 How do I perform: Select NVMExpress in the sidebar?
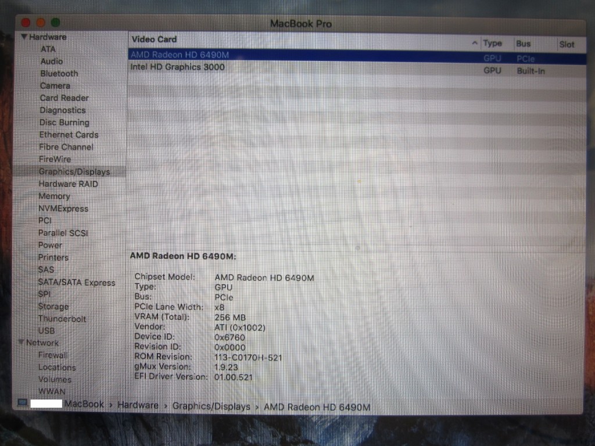click(63, 208)
